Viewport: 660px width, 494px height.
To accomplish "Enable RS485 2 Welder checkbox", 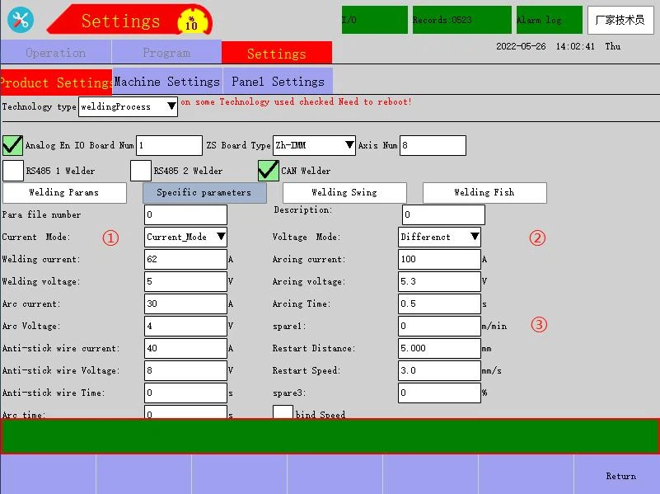I will 141,171.
